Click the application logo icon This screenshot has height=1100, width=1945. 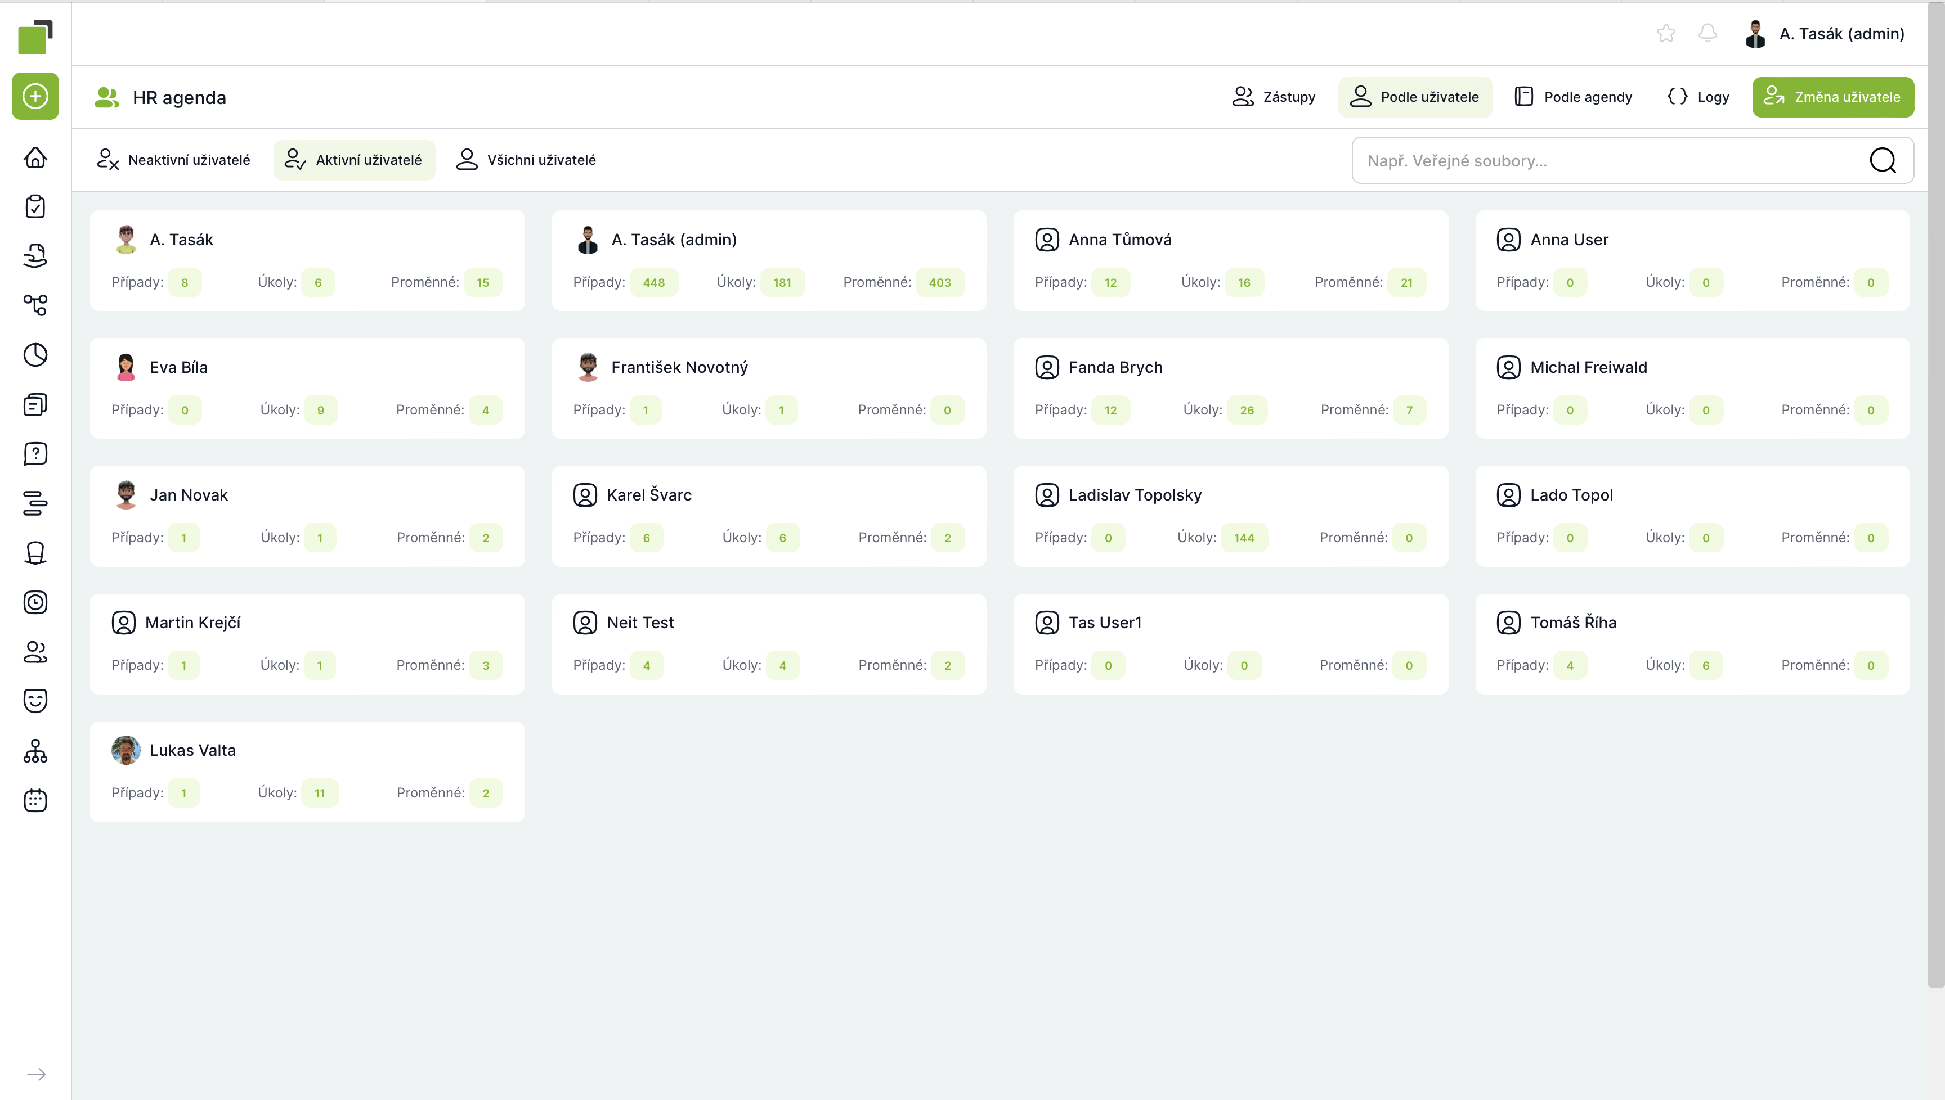click(x=35, y=37)
